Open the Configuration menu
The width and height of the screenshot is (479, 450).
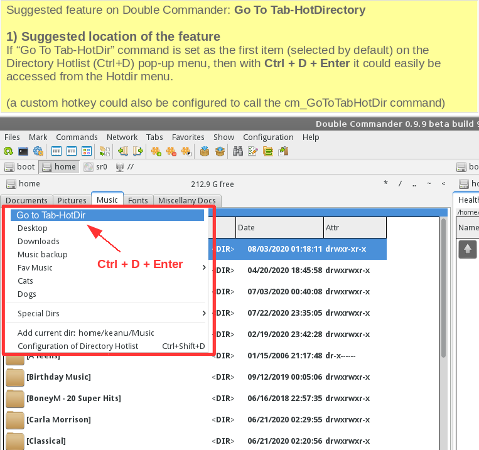click(268, 137)
